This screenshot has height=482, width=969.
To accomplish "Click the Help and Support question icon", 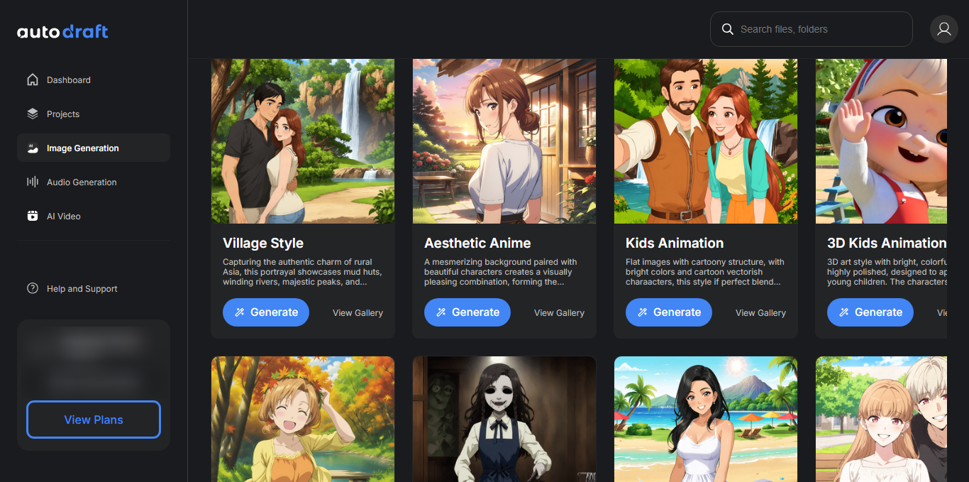I will [32, 288].
